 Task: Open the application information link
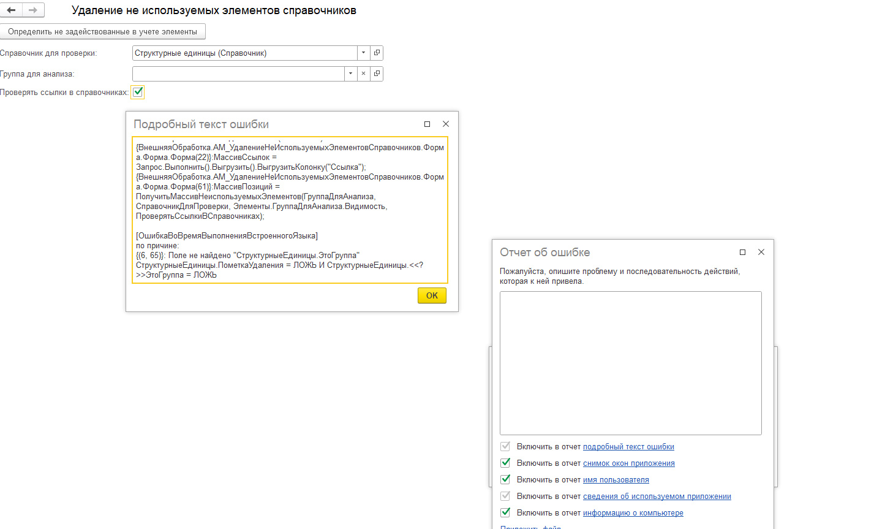657,497
